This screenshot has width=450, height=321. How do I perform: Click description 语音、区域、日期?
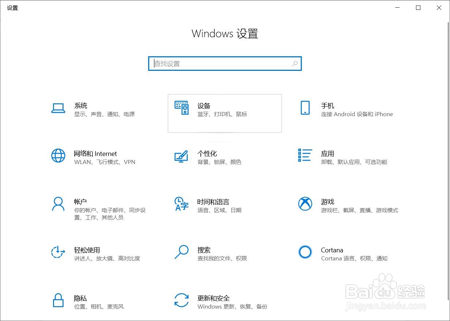[220, 210]
